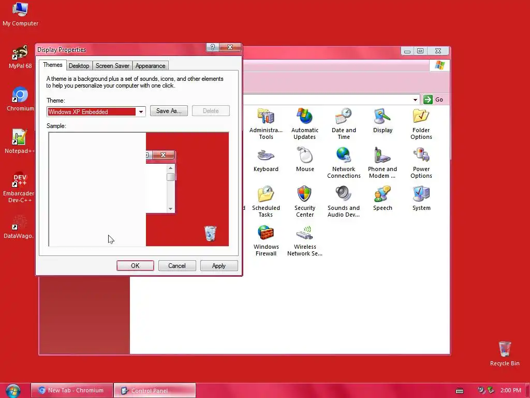530x398 pixels.
Task: Switch to New Tab - Chromium taskbar item
Action: pyautogui.click(x=71, y=390)
